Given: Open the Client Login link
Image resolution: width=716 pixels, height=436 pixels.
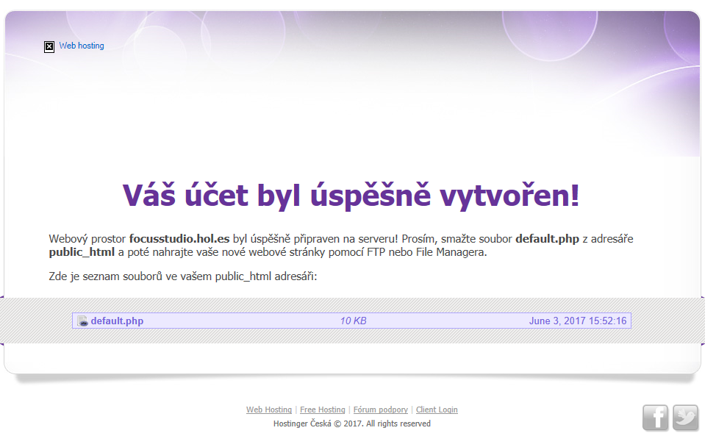Looking at the screenshot, I should (x=437, y=410).
